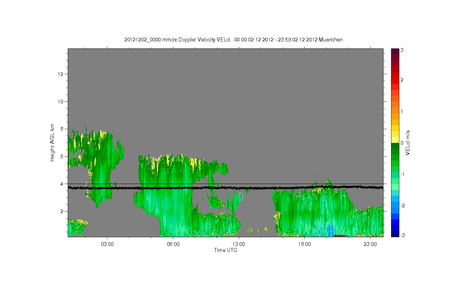Click the plot title text 20121202_0000.mmclx
This screenshot has width=475, height=285.
coord(151,40)
